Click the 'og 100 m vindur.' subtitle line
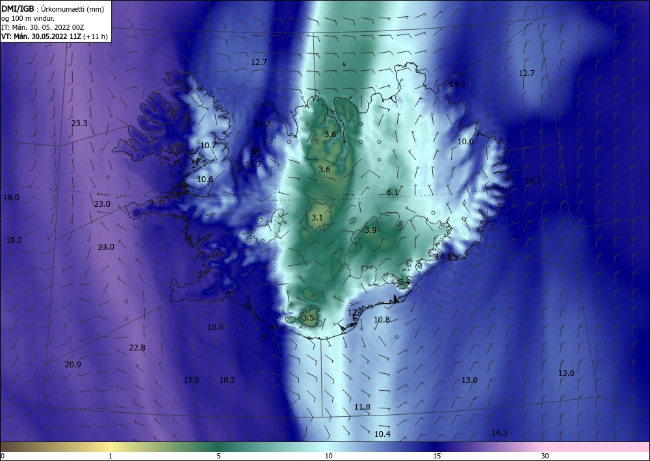 click(28, 18)
